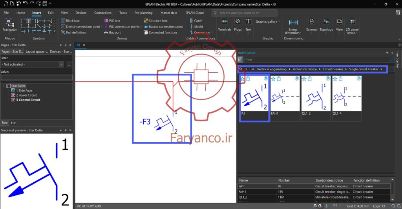Toggle favorite star on QL1_2 symbol
Viewport: 402px width, 209px height.
click(304, 79)
